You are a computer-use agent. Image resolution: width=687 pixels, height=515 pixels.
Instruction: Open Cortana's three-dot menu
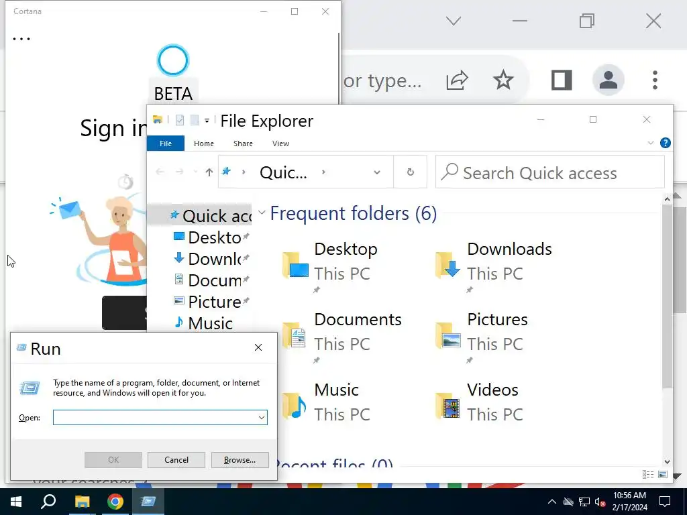point(21,38)
